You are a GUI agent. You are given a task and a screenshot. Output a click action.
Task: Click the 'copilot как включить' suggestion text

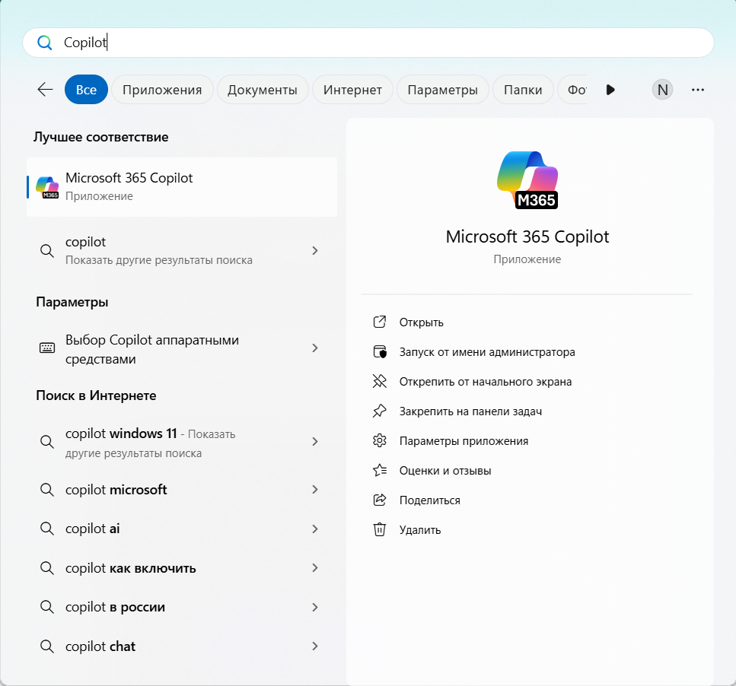tap(130, 568)
